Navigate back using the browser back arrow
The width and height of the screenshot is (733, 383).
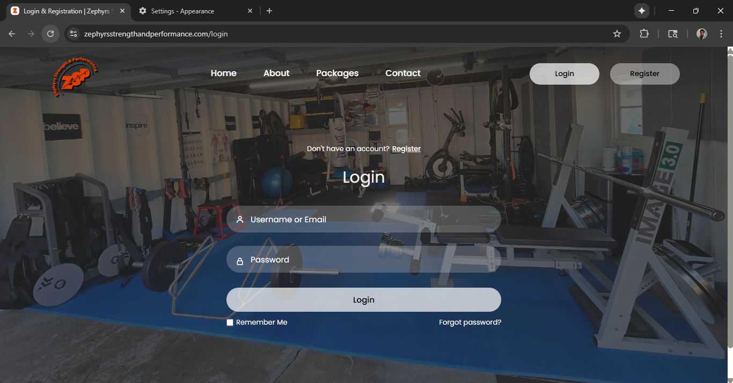coord(11,33)
